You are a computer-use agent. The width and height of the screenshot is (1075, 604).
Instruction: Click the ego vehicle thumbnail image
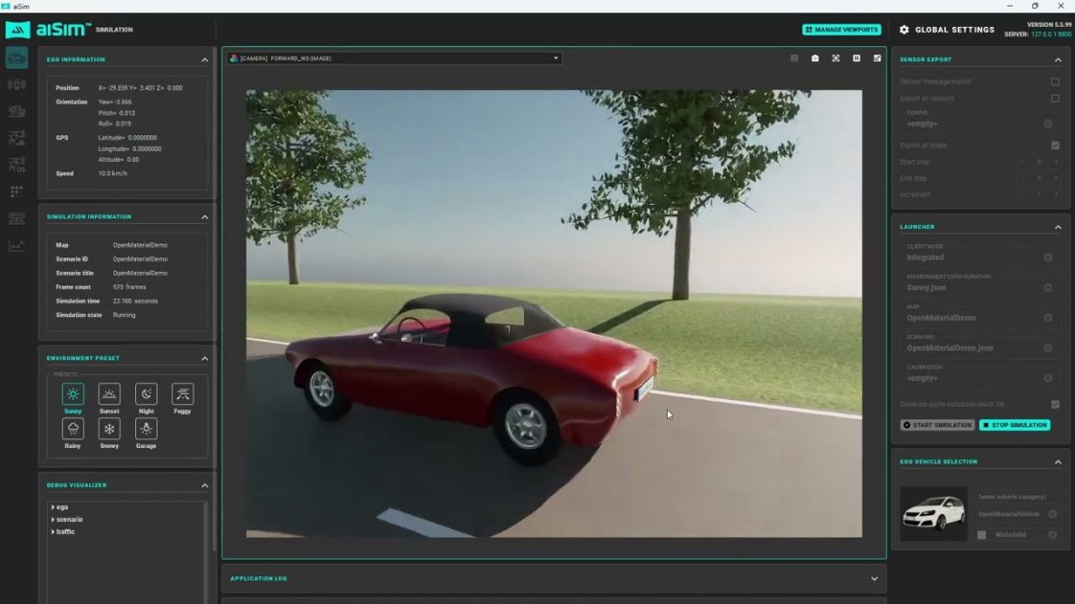point(933,514)
